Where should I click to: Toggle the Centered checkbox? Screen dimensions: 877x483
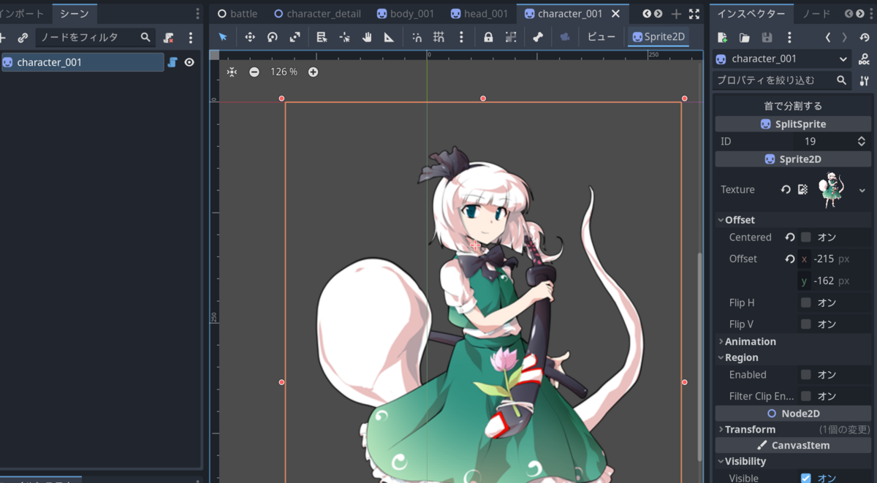pos(805,237)
